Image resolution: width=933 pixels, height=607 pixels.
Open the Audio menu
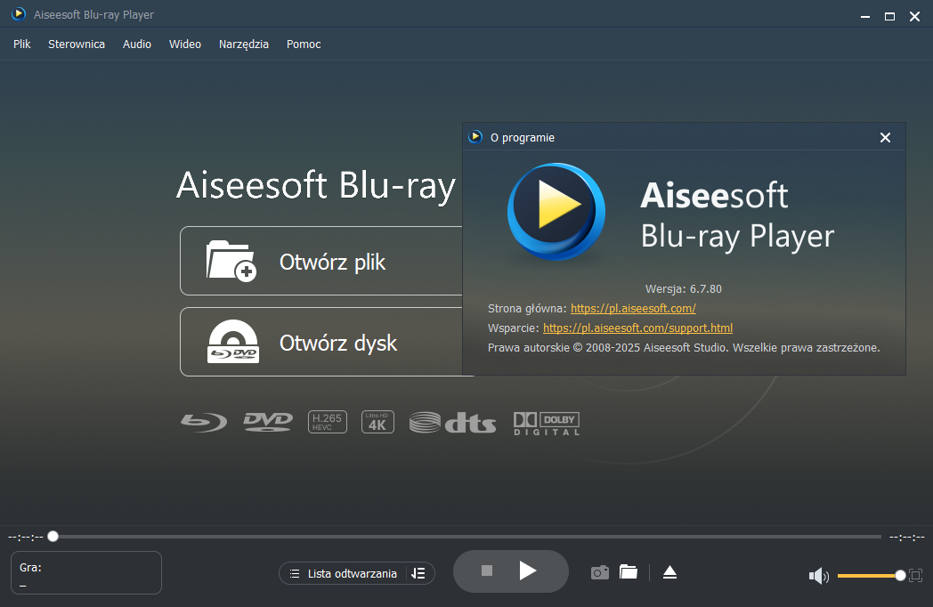click(x=137, y=44)
